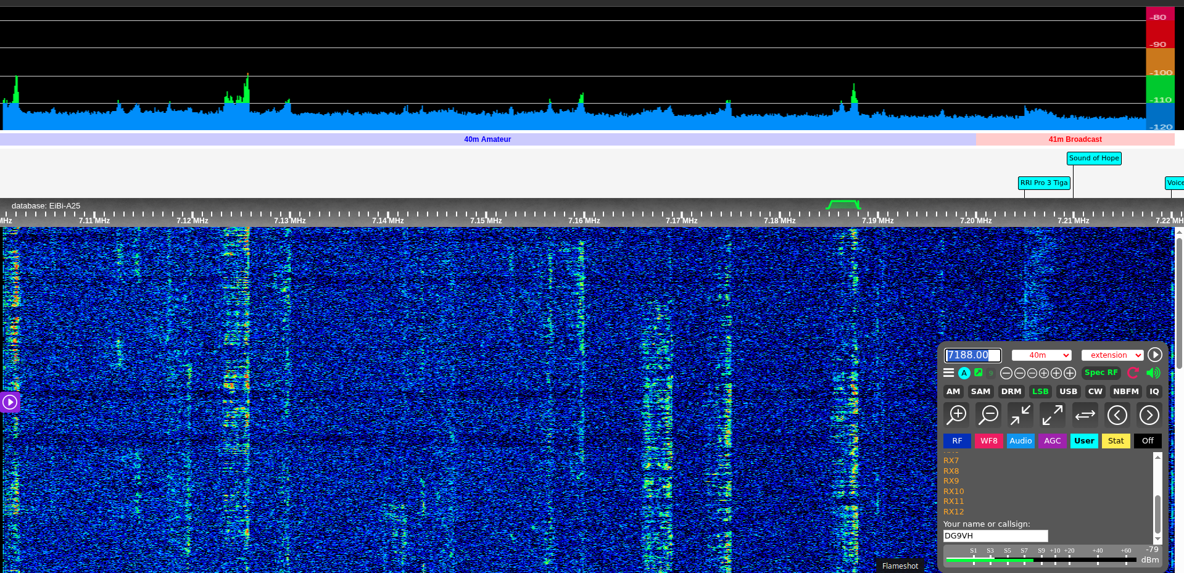
Task: Open the hamburger settings menu
Action: point(949,373)
